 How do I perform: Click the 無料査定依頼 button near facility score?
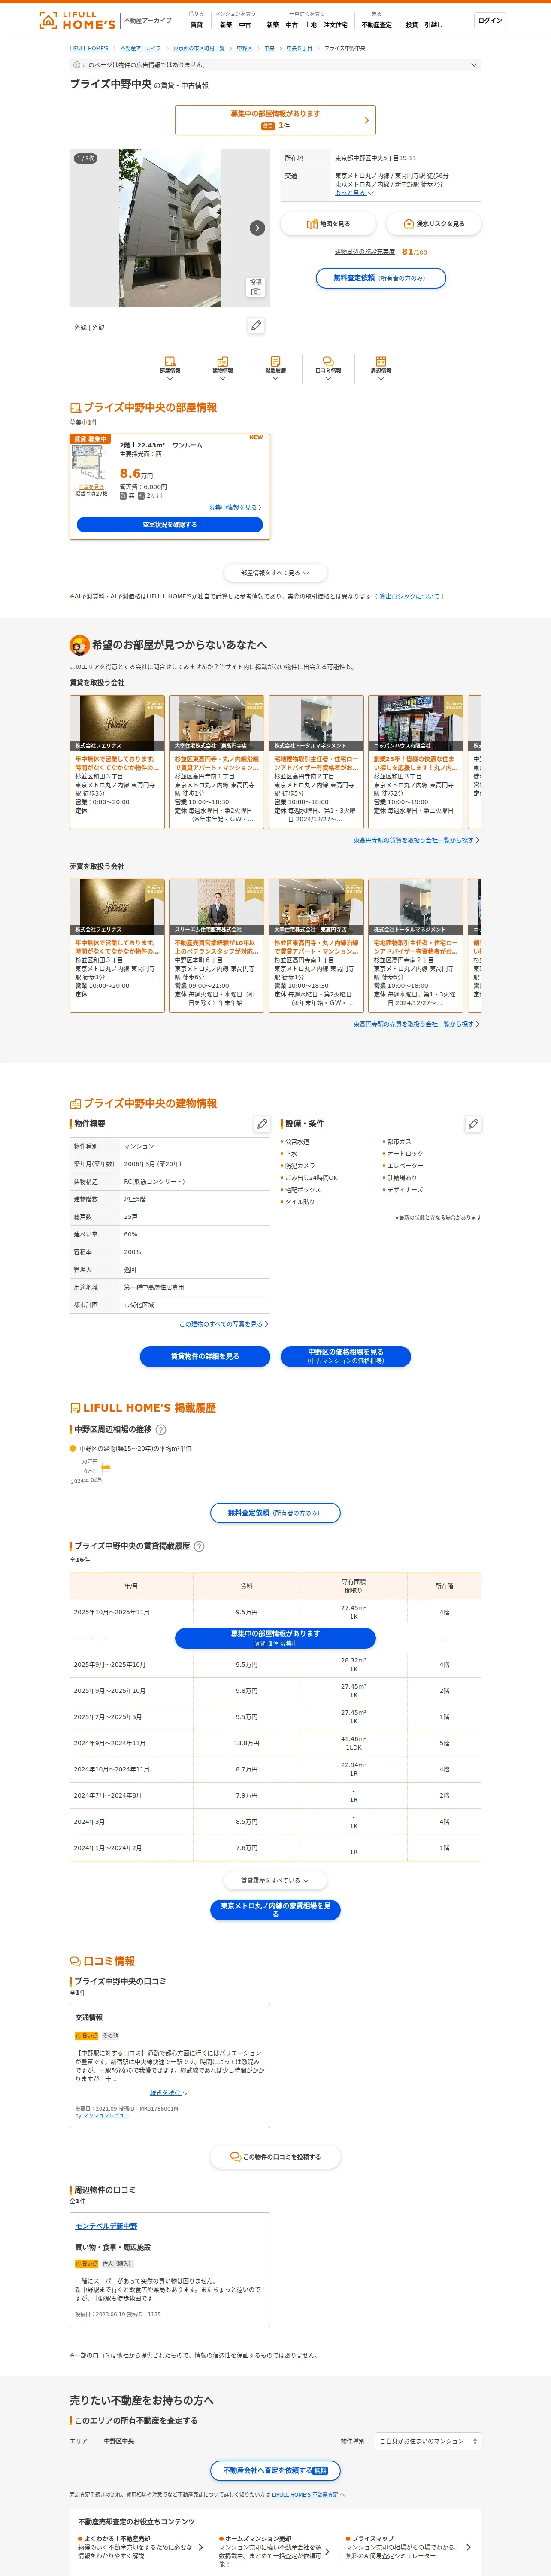click(x=381, y=278)
